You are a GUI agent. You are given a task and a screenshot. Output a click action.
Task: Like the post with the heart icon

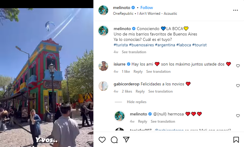(102, 140)
